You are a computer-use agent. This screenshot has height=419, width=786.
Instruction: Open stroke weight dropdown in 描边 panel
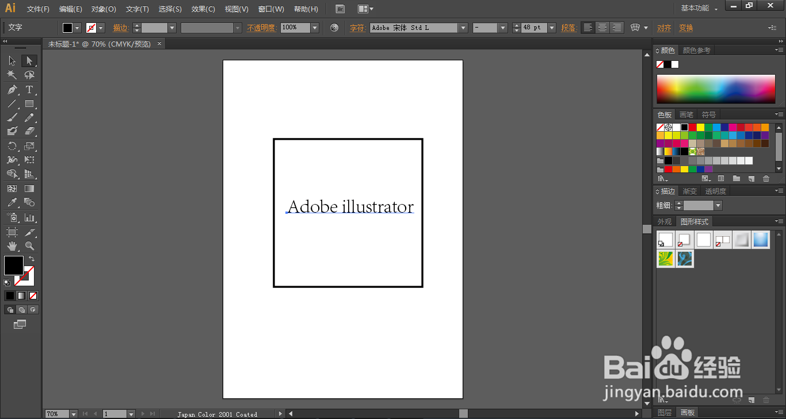(x=718, y=206)
